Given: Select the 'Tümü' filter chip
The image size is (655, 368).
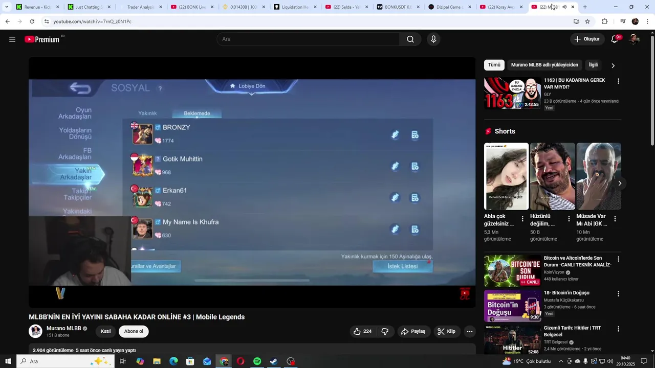Looking at the screenshot, I should pos(494,65).
